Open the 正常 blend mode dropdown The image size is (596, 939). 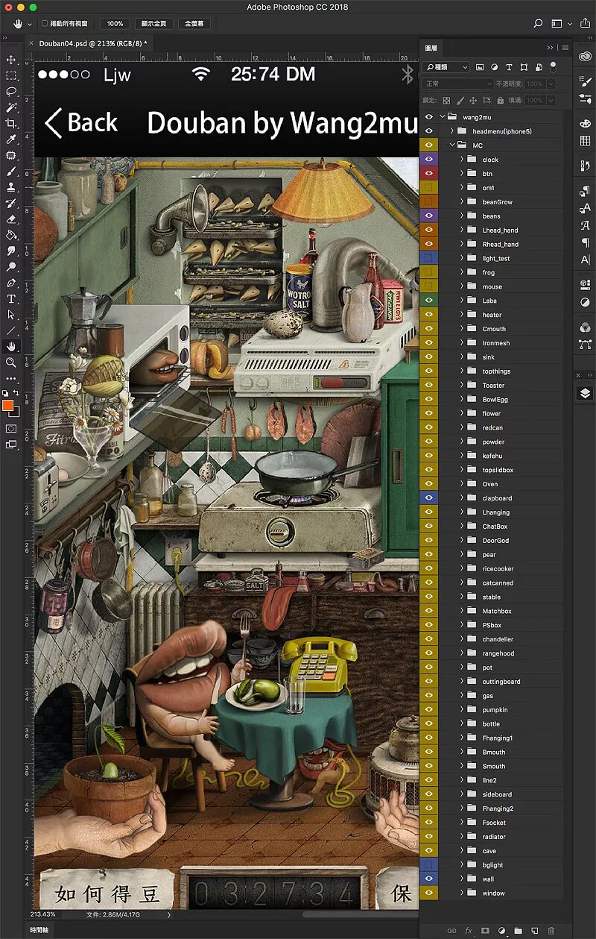[x=458, y=84]
